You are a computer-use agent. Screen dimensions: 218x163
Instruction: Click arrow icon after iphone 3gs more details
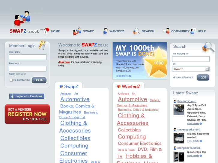[x=201, y=156]
